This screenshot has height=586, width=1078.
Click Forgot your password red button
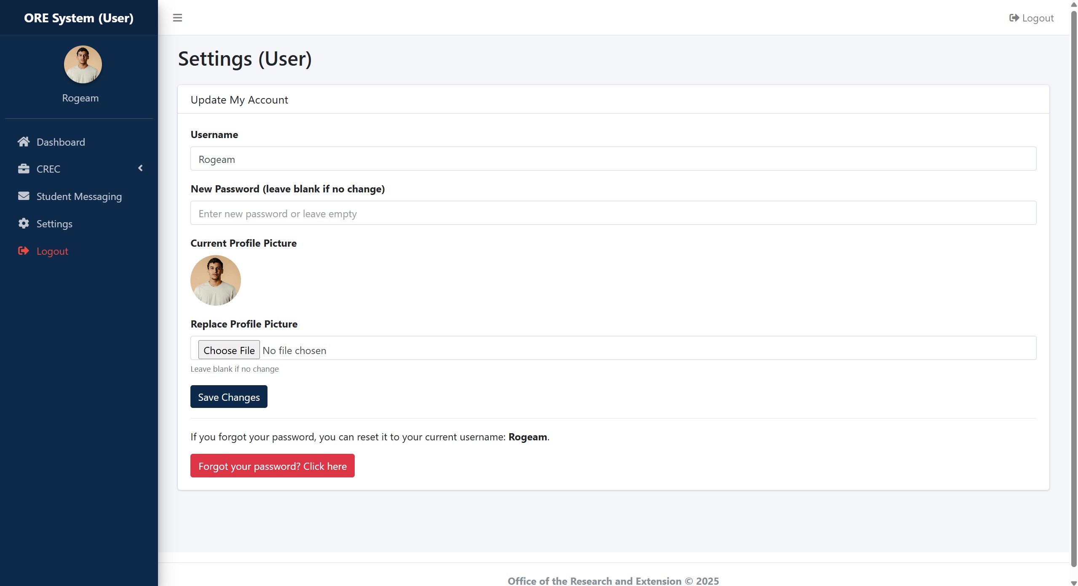(272, 466)
